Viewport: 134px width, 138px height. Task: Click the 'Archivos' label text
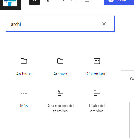click(24, 74)
